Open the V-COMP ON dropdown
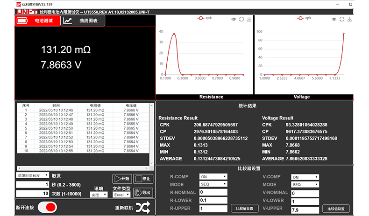This screenshot has height=216, width=369. click(x=305, y=177)
